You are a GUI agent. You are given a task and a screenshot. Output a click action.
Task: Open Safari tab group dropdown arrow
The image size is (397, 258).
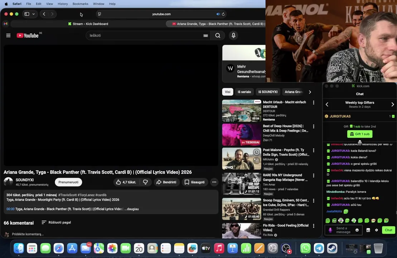(x=33, y=14)
